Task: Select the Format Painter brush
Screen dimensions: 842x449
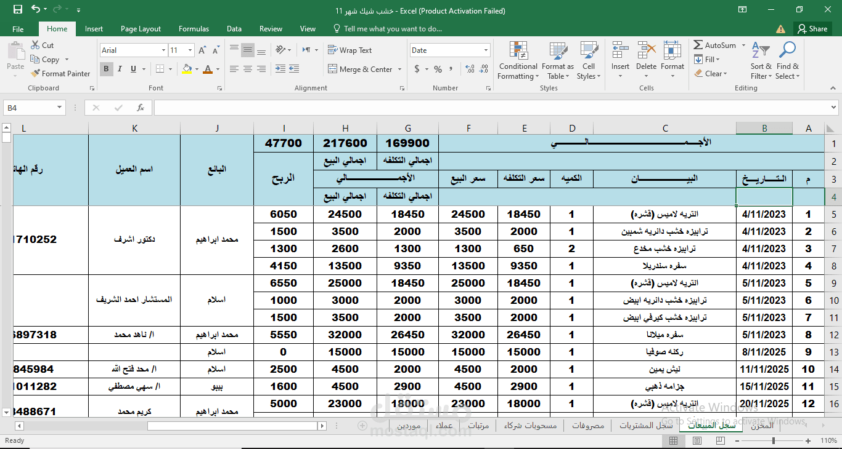Action: pyautogui.click(x=35, y=73)
